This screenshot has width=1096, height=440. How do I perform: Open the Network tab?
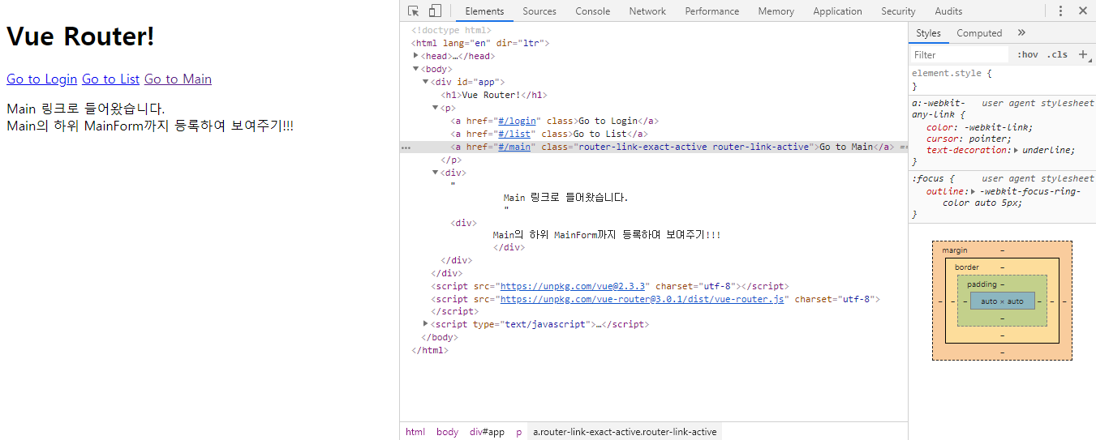pos(647,11)
